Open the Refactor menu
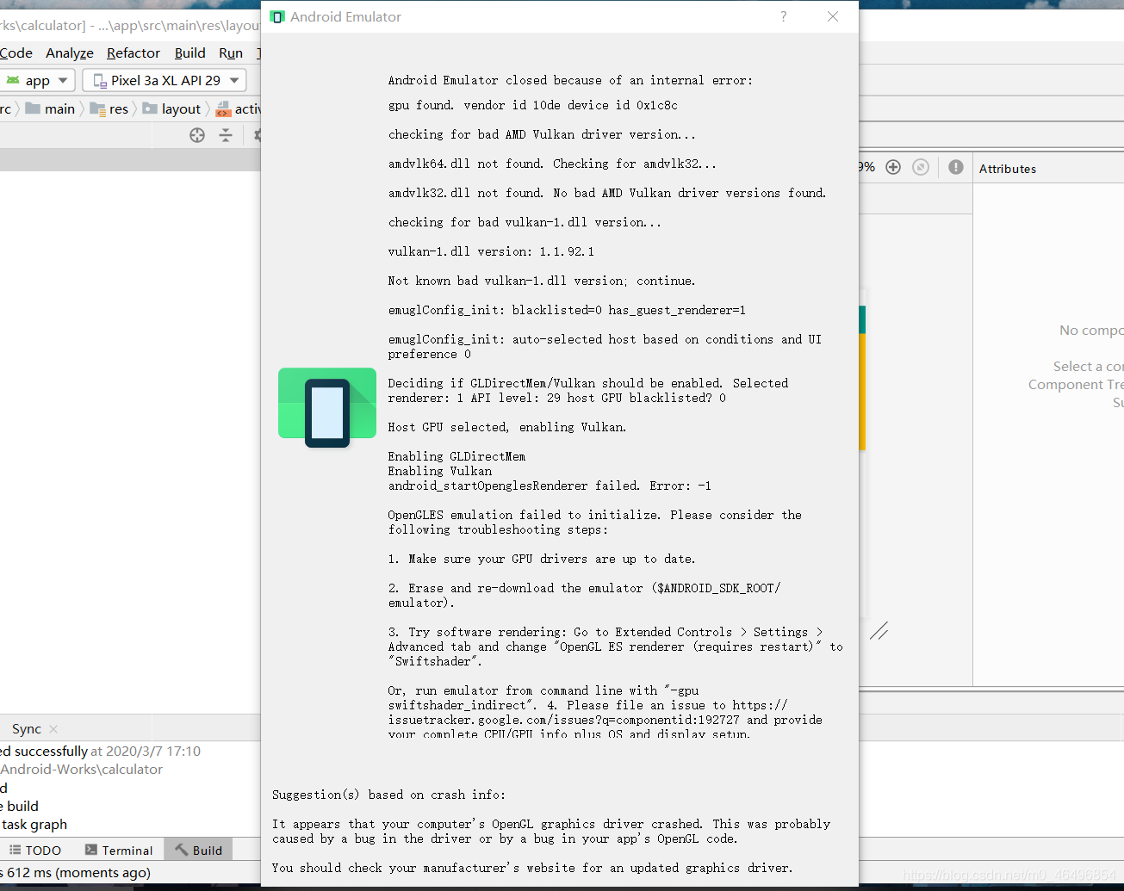This screenshot has height=891, width=1124. coord(134,53)
